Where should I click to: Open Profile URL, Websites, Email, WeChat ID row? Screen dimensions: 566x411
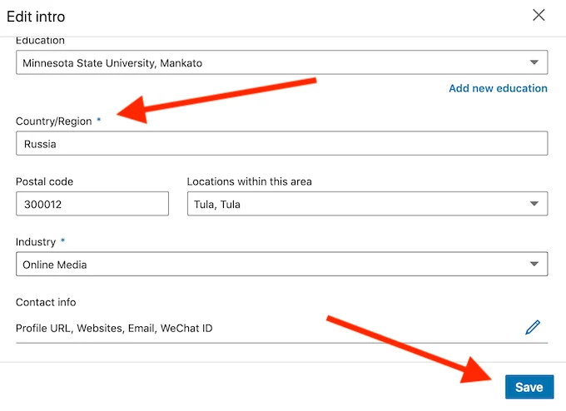114,328
